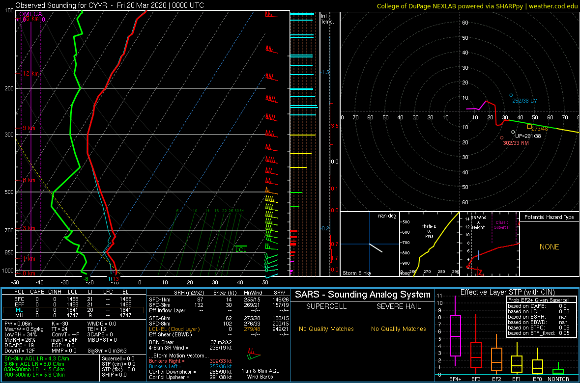Image resolution: width=580 pixels, height=383 pixels.
Task: Click the nan deg value in Storm Slinky
Action: 387,216
